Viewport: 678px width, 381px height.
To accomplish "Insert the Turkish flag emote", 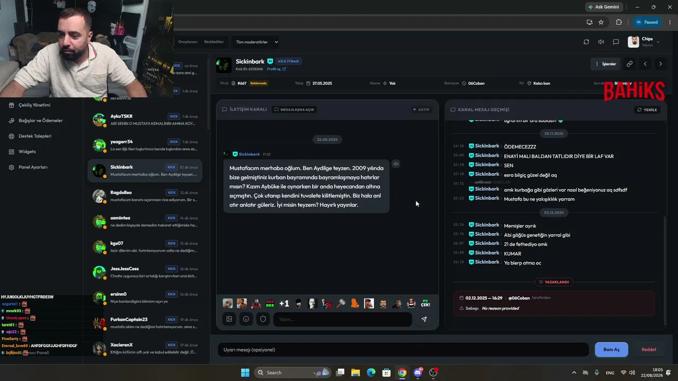I will [x=327, y=303].
